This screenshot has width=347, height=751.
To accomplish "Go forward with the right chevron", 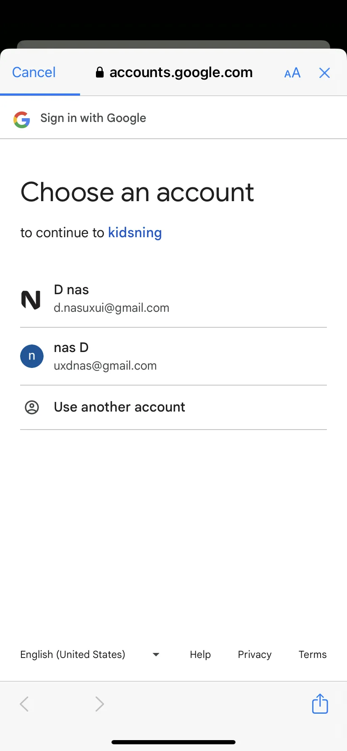I will click(99, 704).
